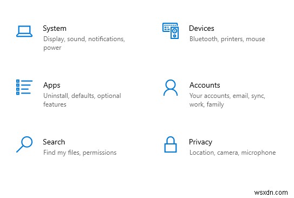Open Search settings via its title
The height and width of the screenshot is (198, 294).
(x=54, y=142)
